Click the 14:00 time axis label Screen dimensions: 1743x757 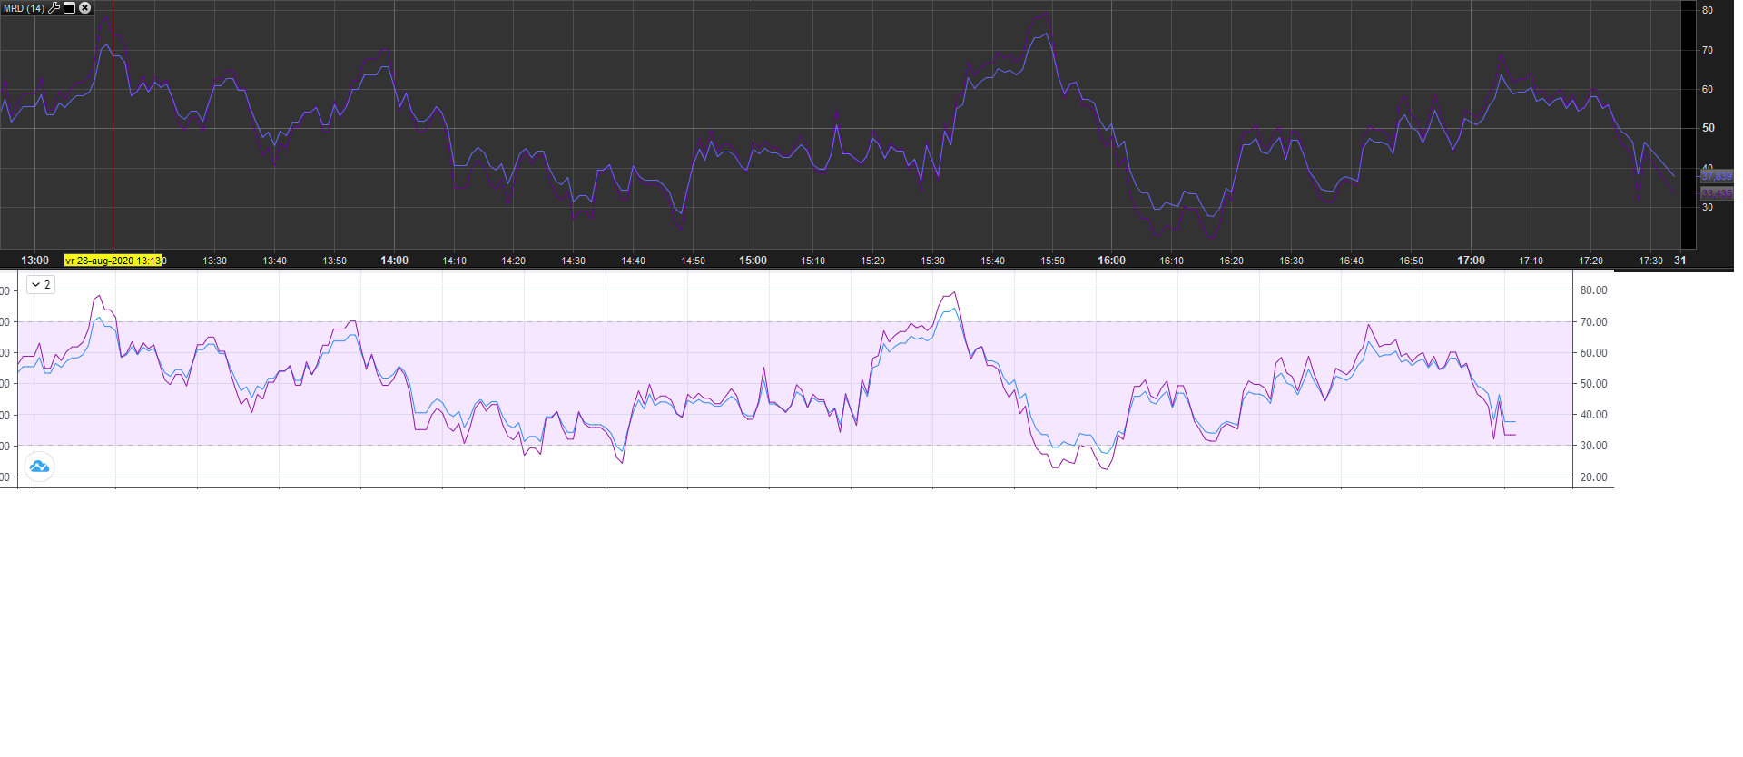point(394,261)
